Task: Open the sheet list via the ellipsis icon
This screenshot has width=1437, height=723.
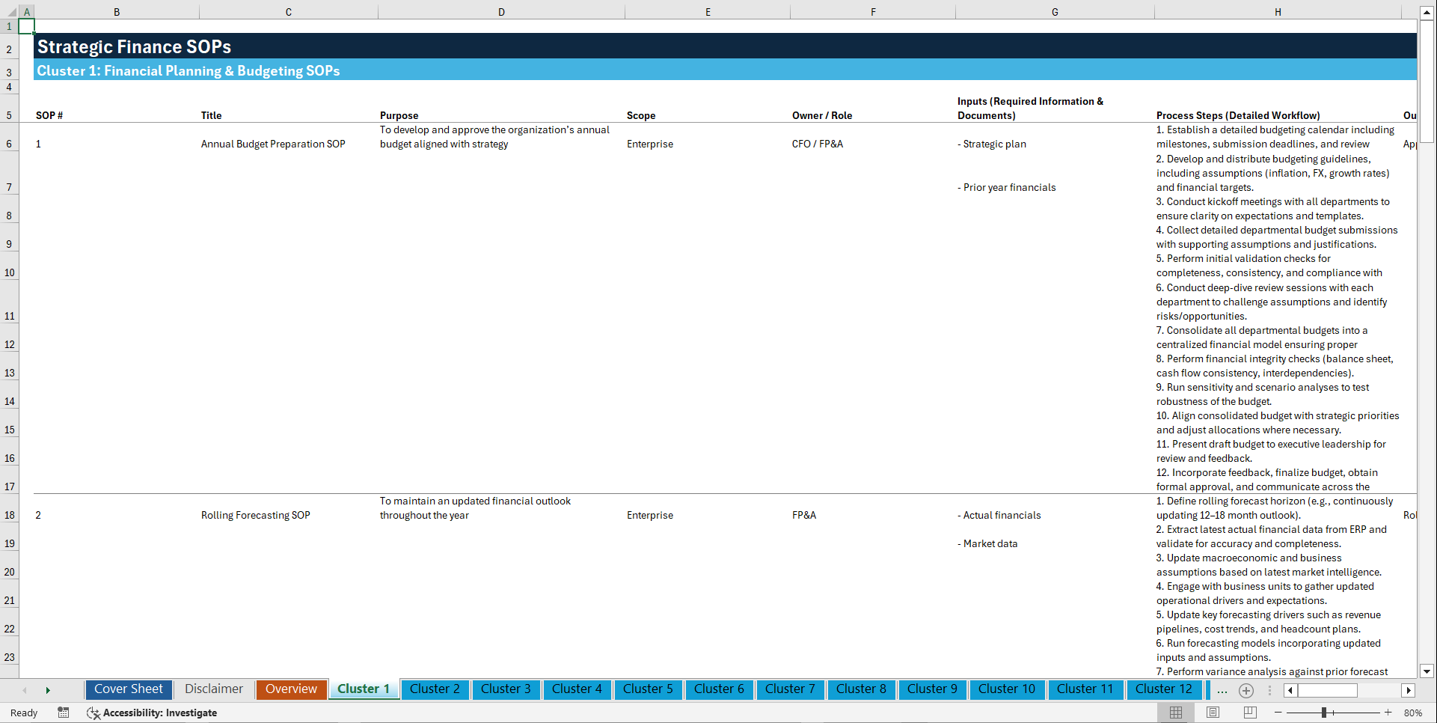Action: (x=1222, y=690)
